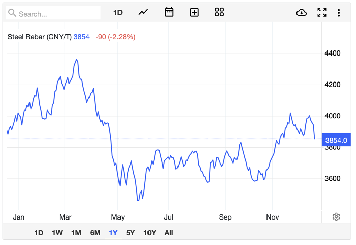This screenshot has width=356, height=245.
Task: Click the Jul x-axis label
Action: 169,217
